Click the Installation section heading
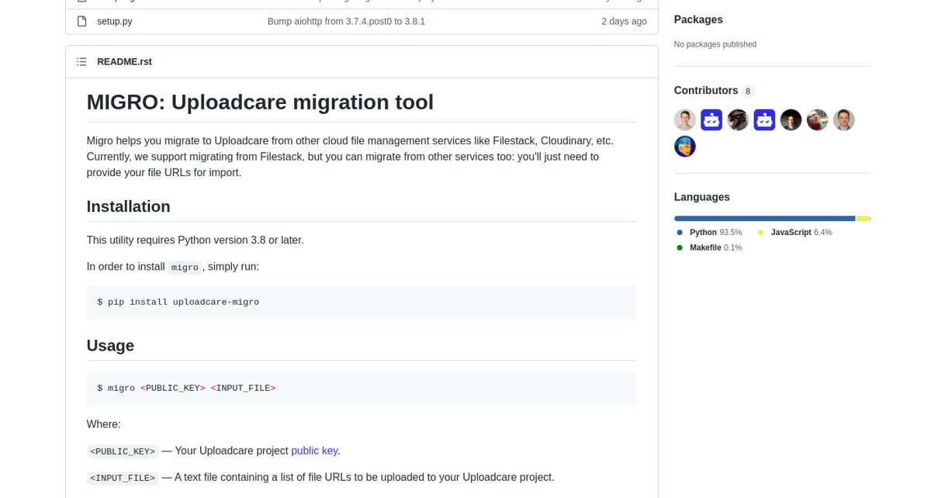931x498 pixels. (x=129, y=206)
